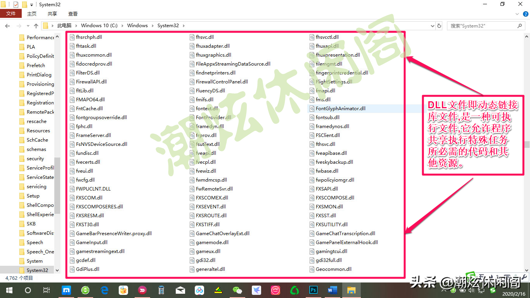Click the 此电脑 breadcrumb
The width and height of the screenshot is (530, 298).
(64, 26)
